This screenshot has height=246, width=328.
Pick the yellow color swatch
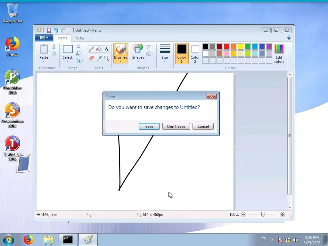tap(241, 46)
